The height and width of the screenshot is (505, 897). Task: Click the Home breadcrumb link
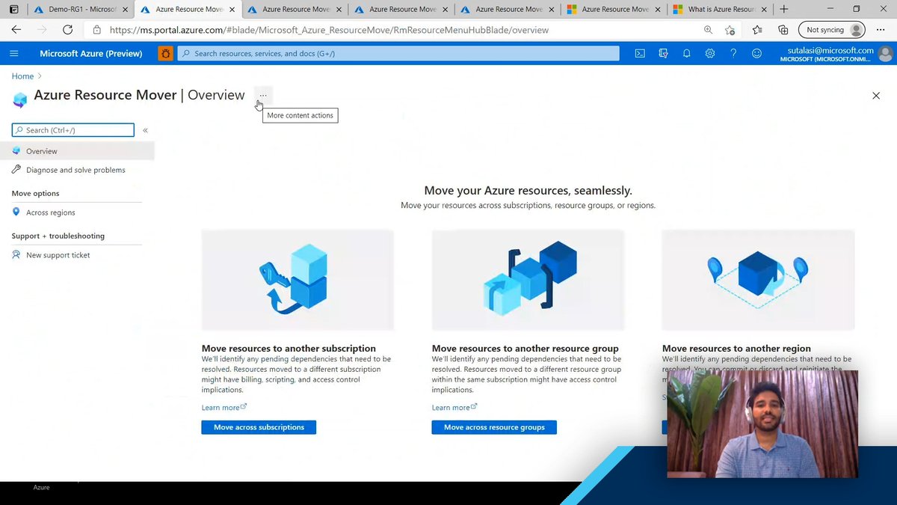[22, 76]
